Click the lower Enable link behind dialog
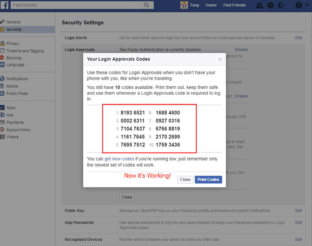The image size is (312, 246). (x=241, y=96)
